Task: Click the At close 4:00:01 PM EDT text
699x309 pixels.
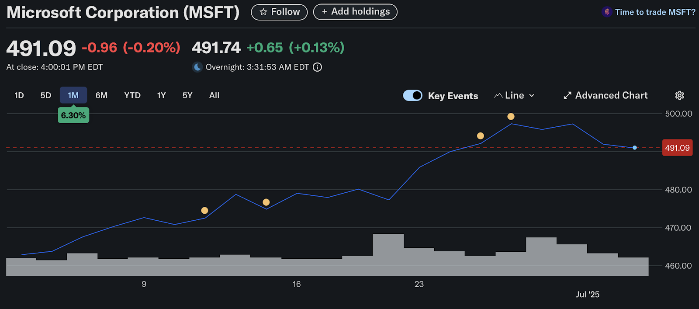Action: (55, 67)
